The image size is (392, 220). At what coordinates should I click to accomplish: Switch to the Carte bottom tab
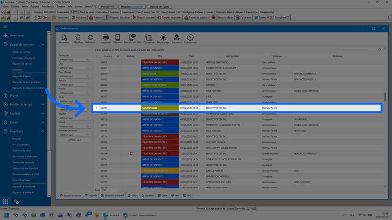pyautogui.click(x=162, y=196)
